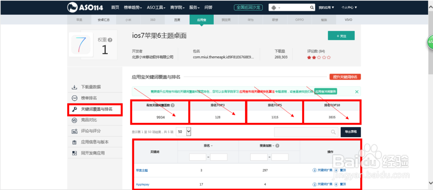Expand the ASO工具 menu
The image size is (433, 190).
[156, 7]
